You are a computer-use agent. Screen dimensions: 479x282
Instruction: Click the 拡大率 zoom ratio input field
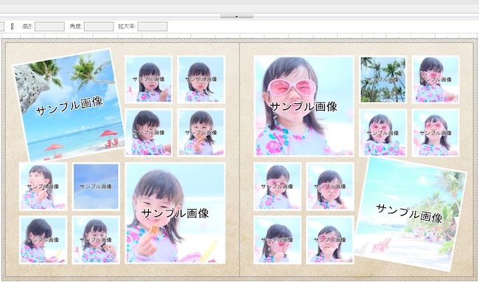click(x=153, y=27)
